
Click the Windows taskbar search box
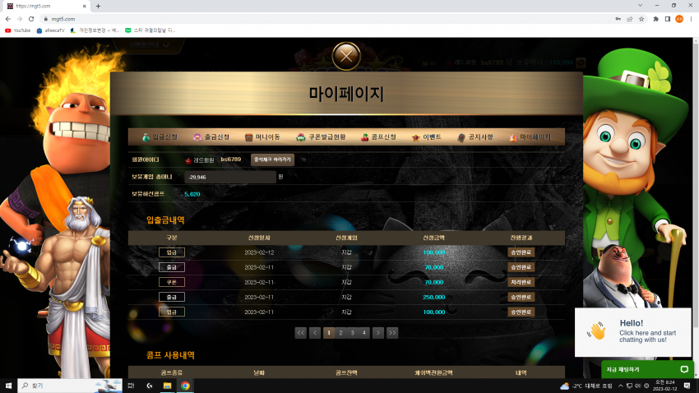(70, 386)
